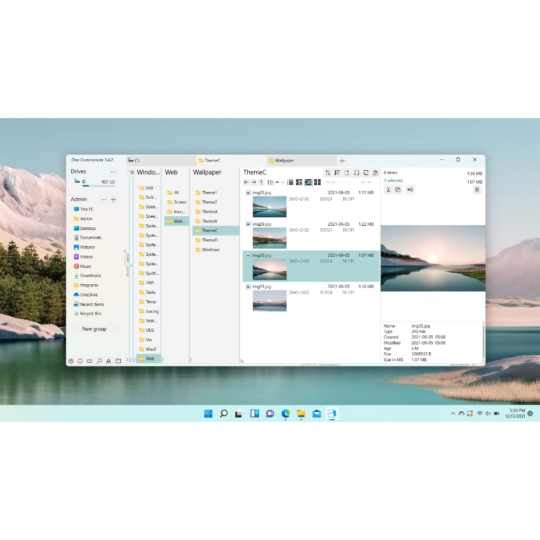Open the search tool in the status bar
This screenshot has width=540, height=540.
pos(100,361)
